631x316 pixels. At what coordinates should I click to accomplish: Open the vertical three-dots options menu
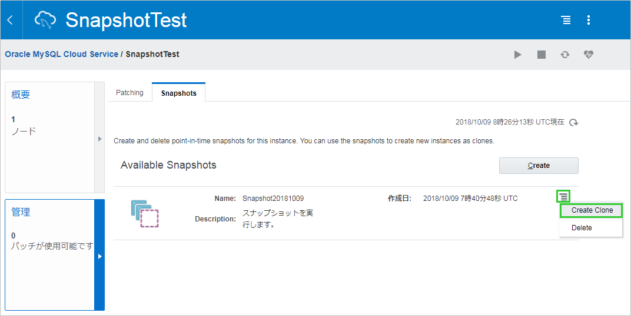(589, 20)
